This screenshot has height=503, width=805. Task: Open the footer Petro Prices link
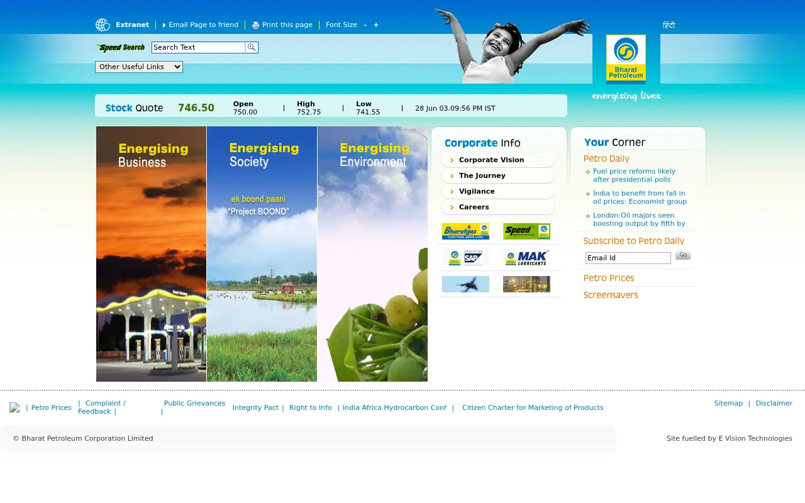pyautogui.click(x=51, y=407)
